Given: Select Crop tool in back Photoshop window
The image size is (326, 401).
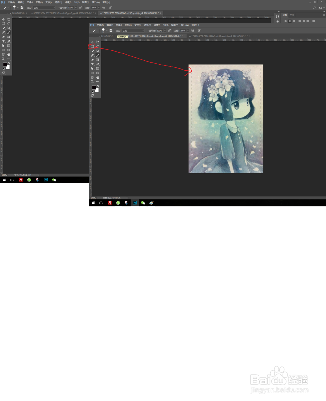Looking at the screenshot, I should tap(9, 28).
